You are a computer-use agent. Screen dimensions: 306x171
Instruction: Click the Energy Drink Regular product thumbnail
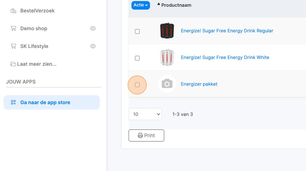point(167,31)
